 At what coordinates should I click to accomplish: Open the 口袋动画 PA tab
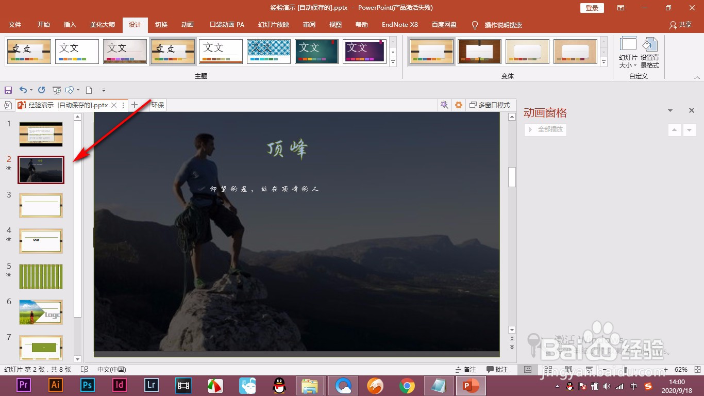coord(227,25)
